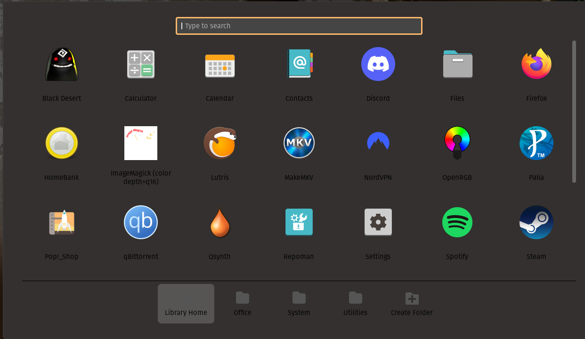
Task: Launch MakeMKV disc ripper
Action: 299,143
